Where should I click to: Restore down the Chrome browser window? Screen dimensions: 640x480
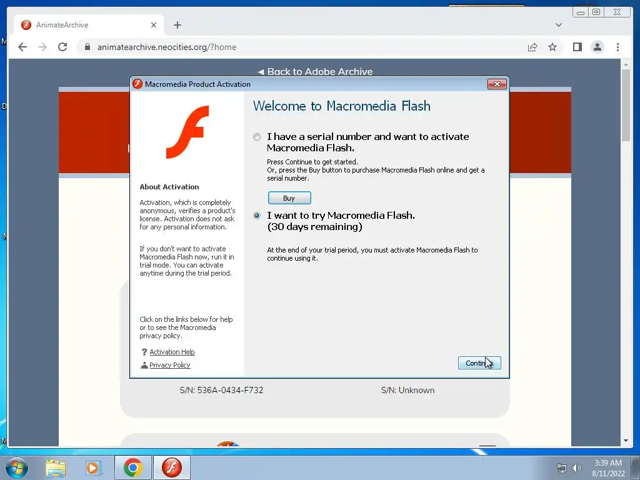tap(596, 12)
